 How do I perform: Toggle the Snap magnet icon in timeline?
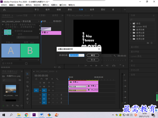pos(41,79)
